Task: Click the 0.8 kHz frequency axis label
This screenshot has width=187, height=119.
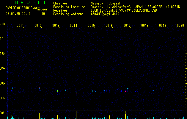Action: click(x=2, y=83)
